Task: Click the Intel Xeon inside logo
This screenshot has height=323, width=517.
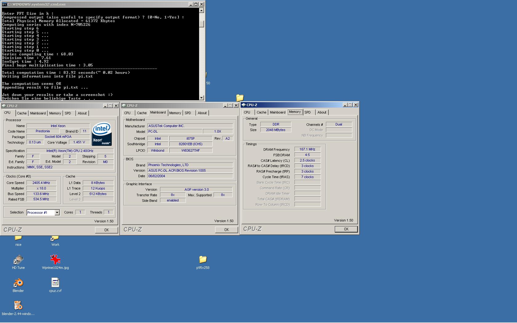Action: tap(102, 134)
